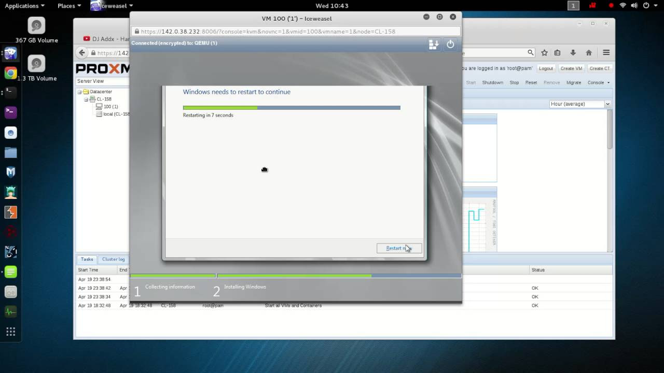Click Migrate in the VM toolbar
664x373 pixels.
[574, 82]
